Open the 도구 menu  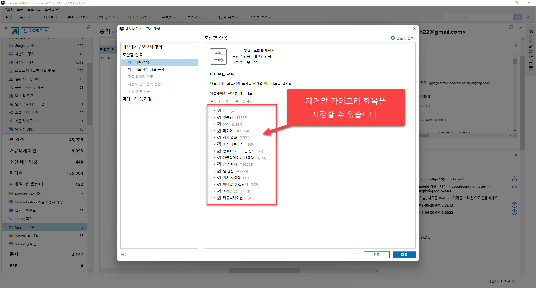pyautogui.click(x=20, y=9)
